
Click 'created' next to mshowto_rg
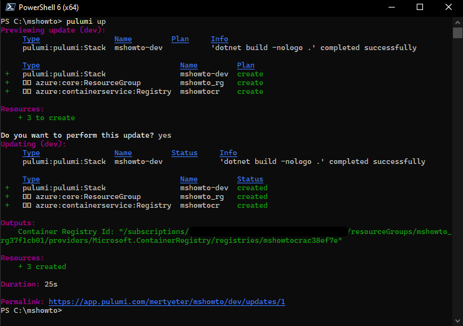pos(253,196)
